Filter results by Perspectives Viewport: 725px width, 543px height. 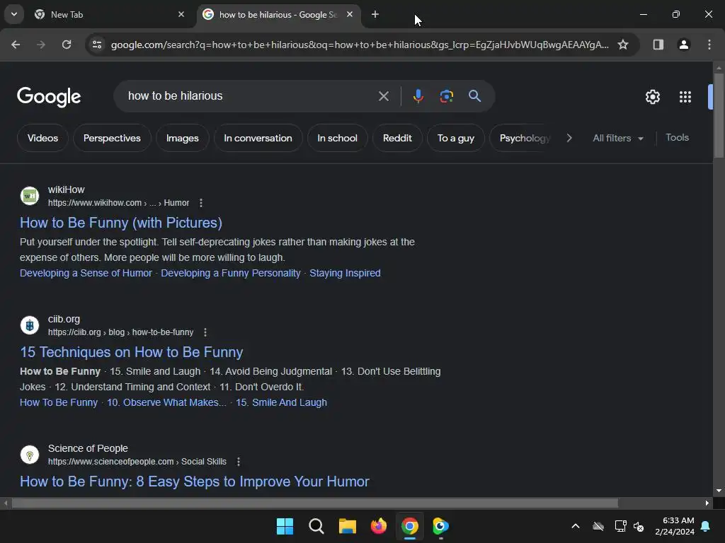pyautogui.click(x=112, y=138)
